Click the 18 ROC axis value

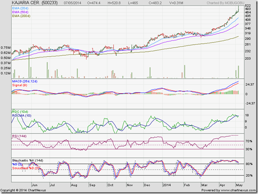tap(247, 115)
